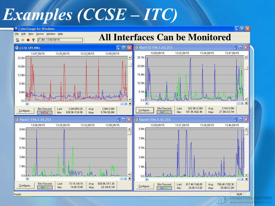Click right scroll arrow in Vlan64 graph
Image resolution: width=275 pixels, height=206 pixels.
pyautogui.click(x=242, y=179)
